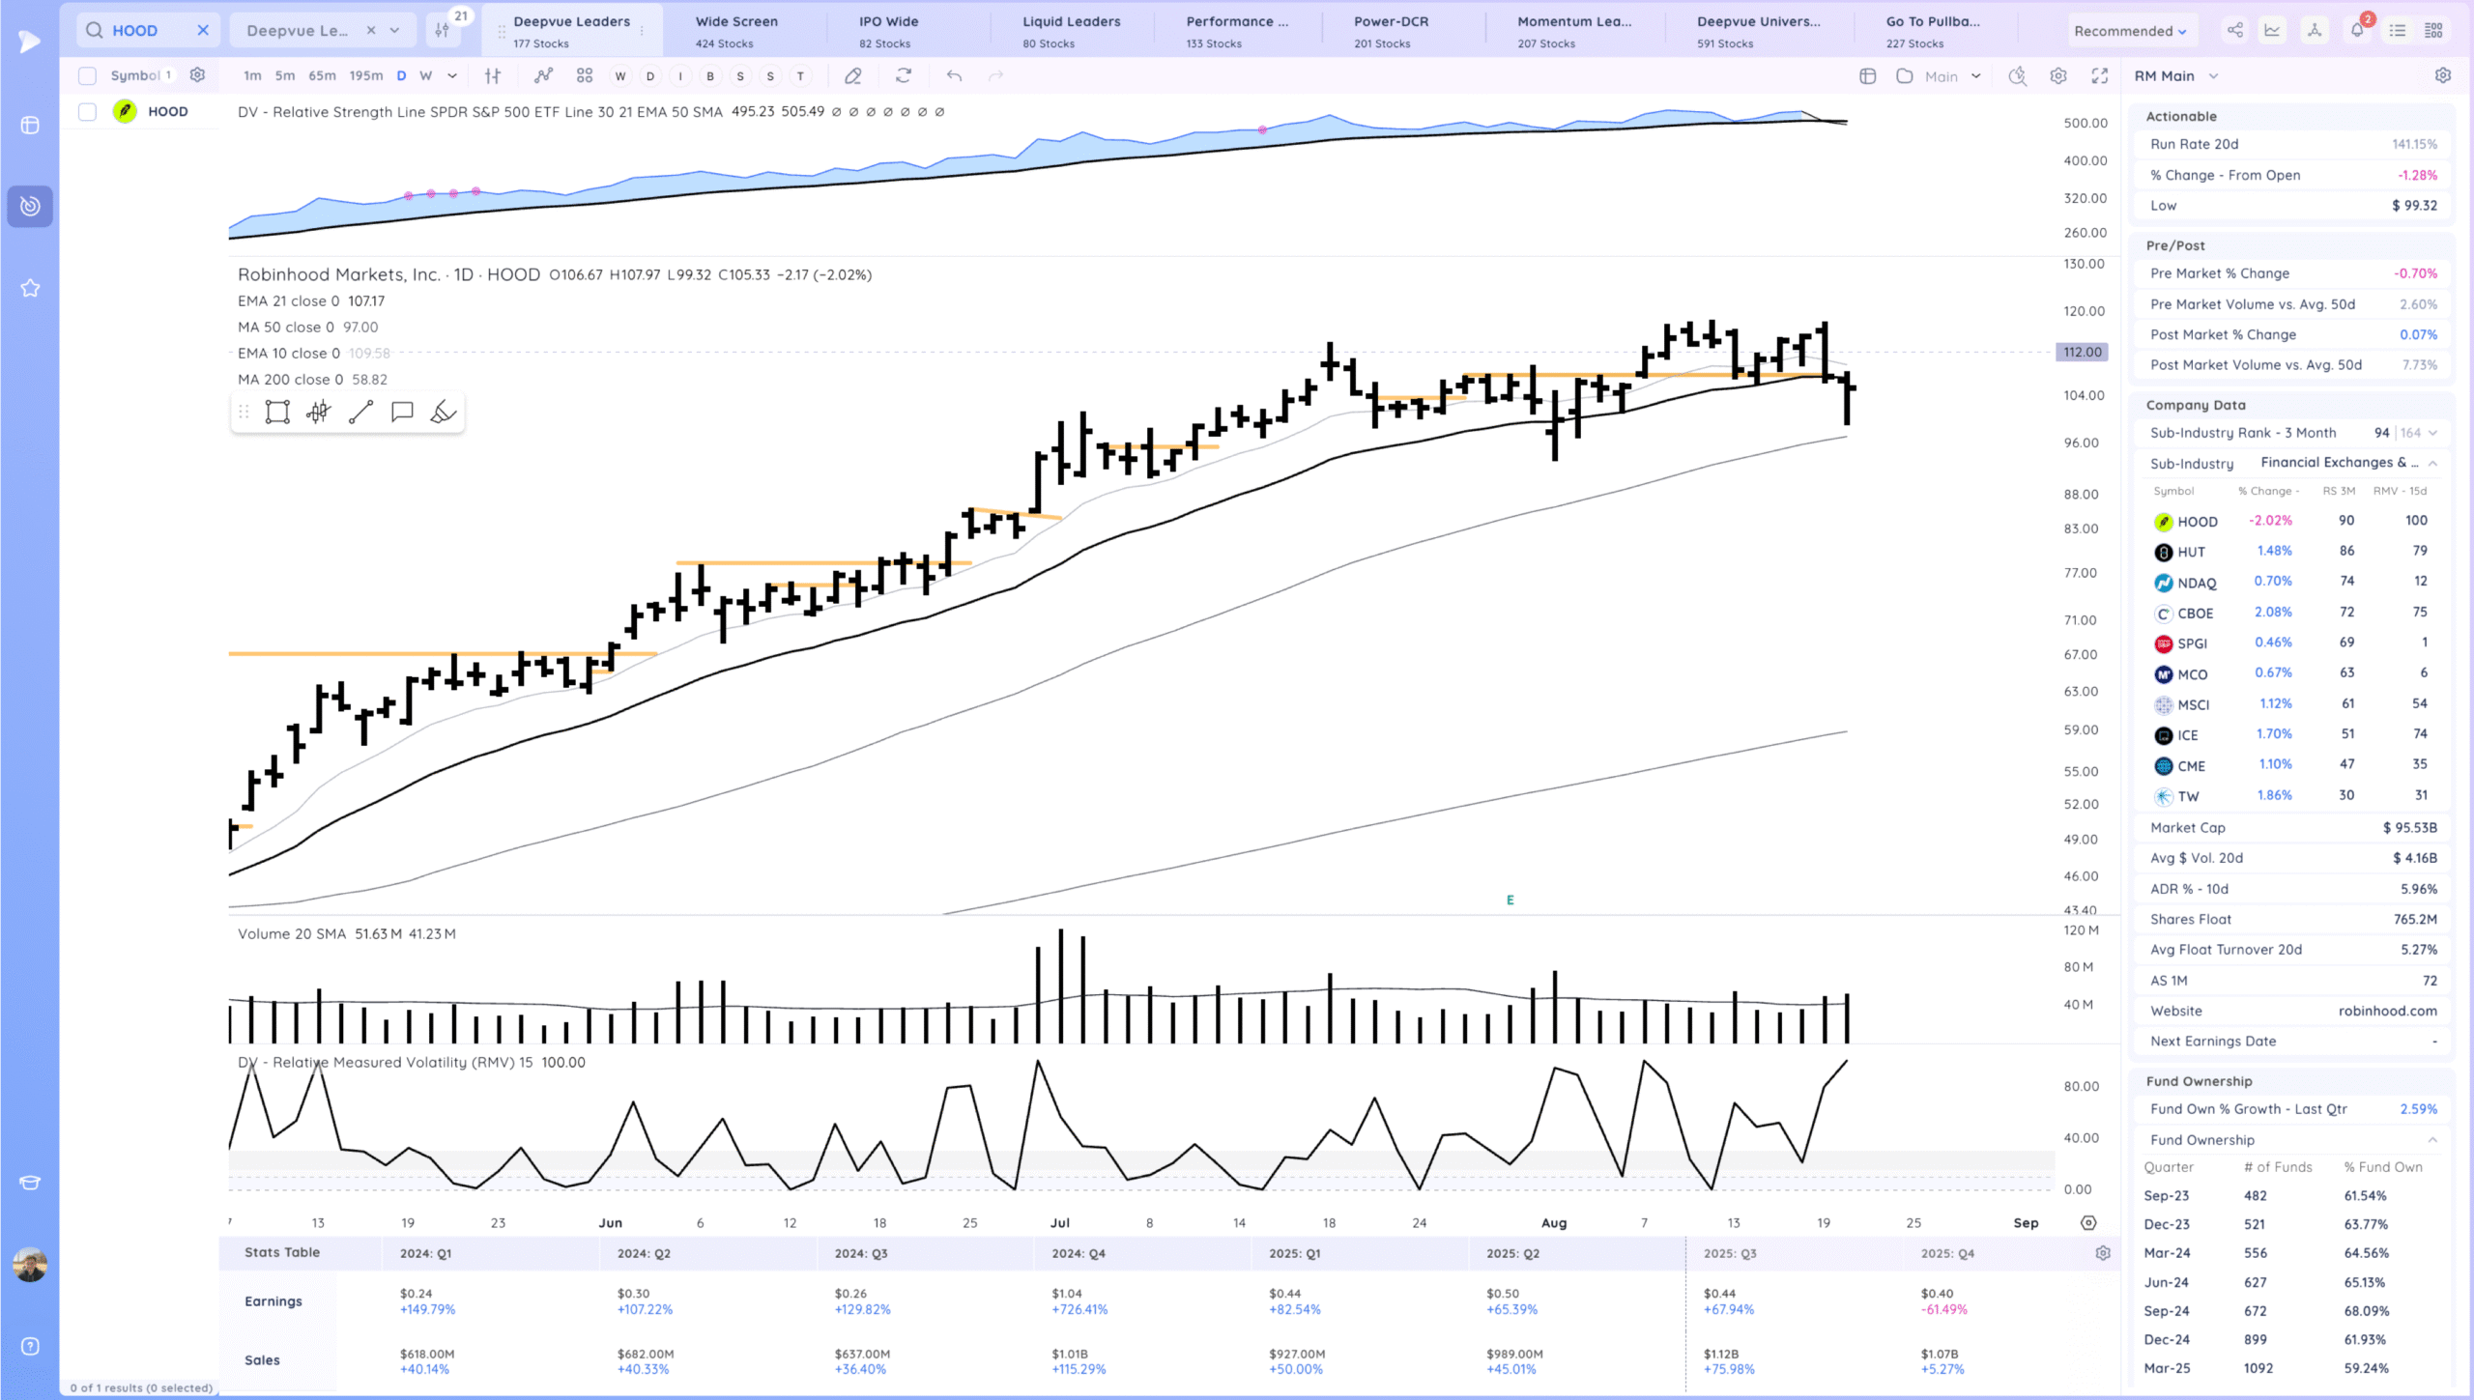Open the indicators menu icon

(x=544, y=75)
